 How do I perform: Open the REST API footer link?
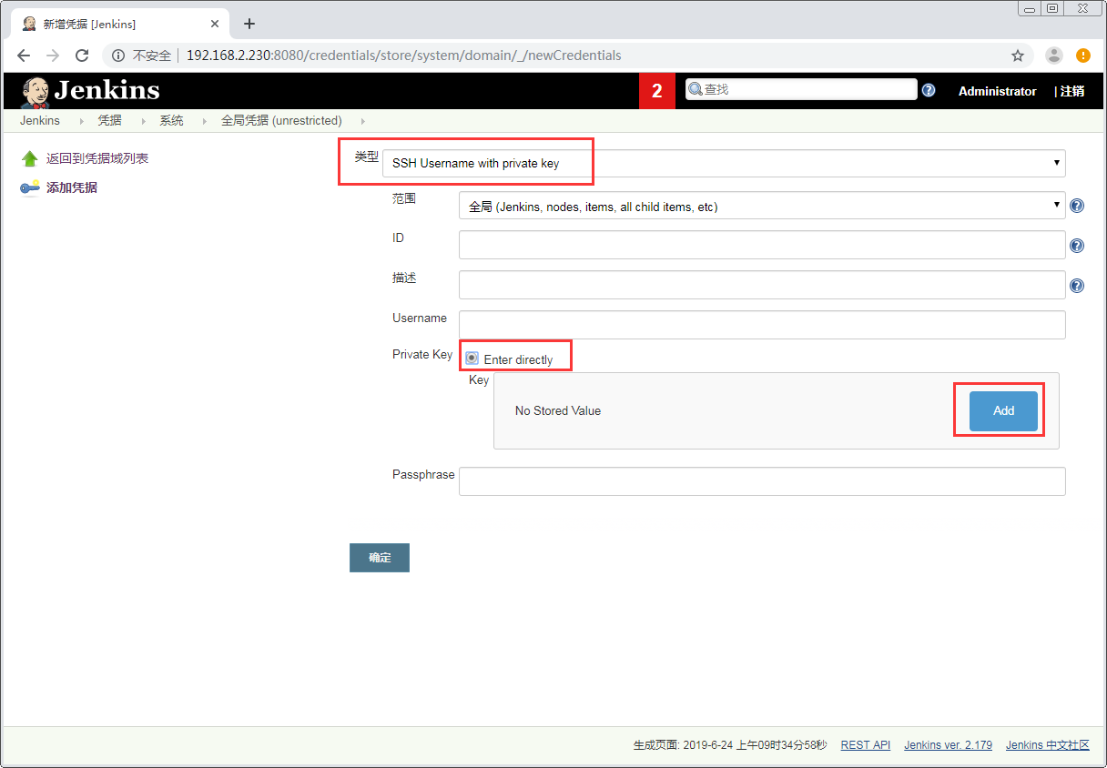click(x=866, y=744)
